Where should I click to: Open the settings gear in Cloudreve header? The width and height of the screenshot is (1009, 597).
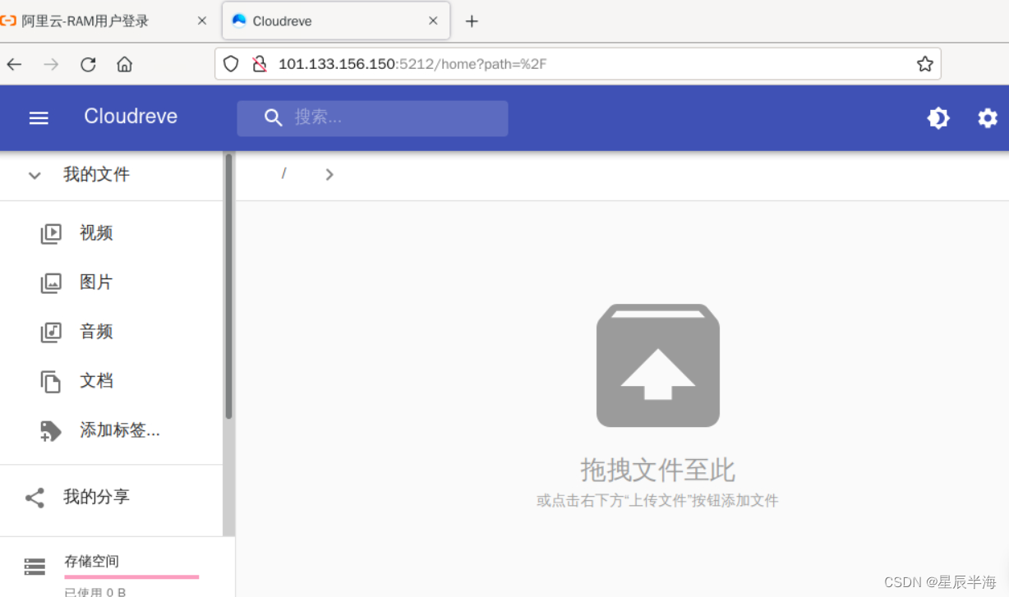click(x=988, y=118)
